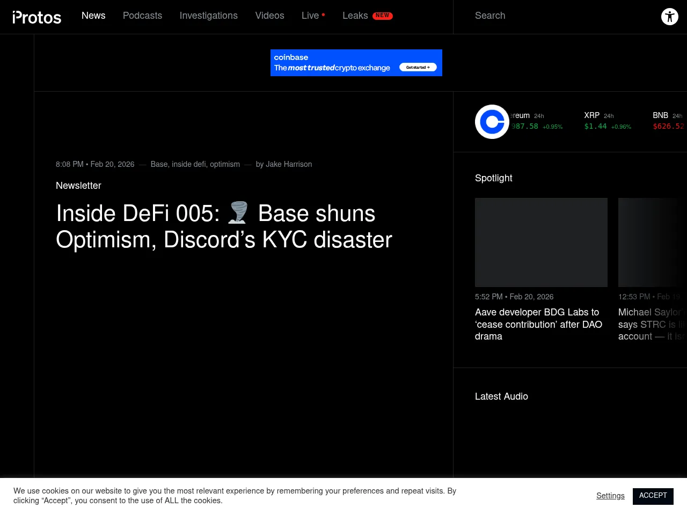The width and height of the screenshot is (687, 515).
Task: Select the inside defi tag
Action: click(x=188, y=165)
